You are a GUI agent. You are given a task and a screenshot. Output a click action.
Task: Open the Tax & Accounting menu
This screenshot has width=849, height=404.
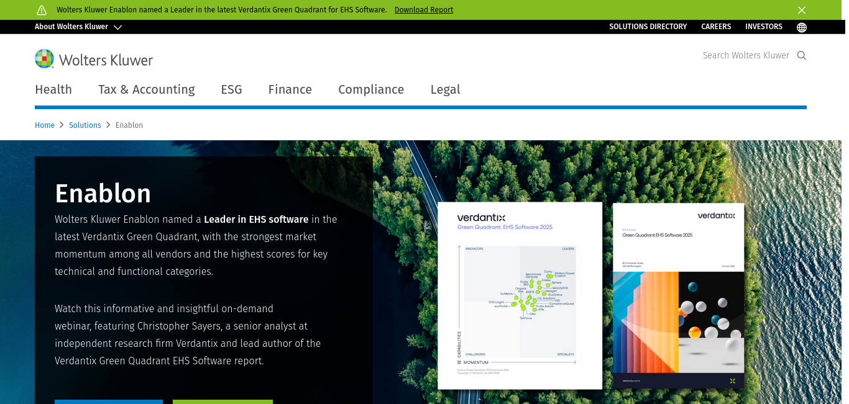[x=147, y=89]
